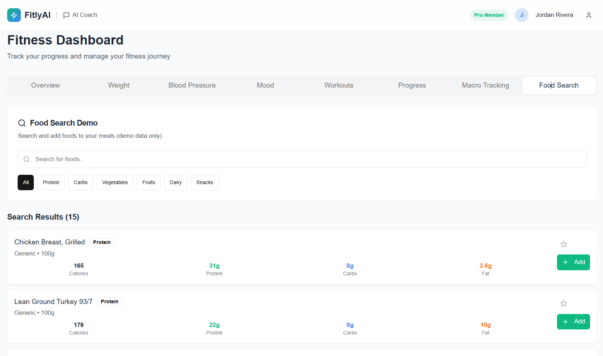Enable the Protein food filter
The width and height of the screenshot is (603, 356).
tap(51, 182)
